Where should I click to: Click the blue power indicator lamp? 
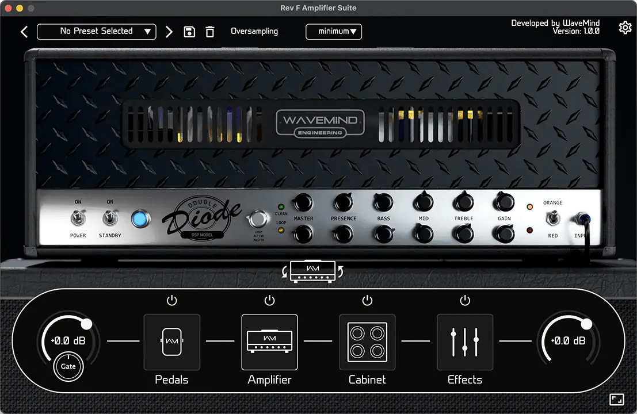(x=140, y=219)
